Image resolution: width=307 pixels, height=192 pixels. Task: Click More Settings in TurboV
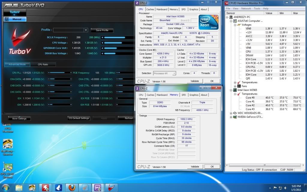tap(19, 118)
